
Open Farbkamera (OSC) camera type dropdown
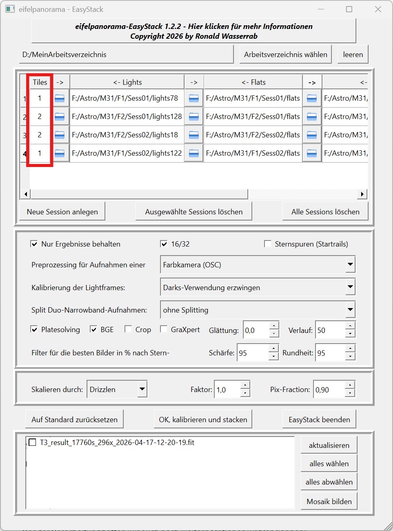tap(350, 264)
